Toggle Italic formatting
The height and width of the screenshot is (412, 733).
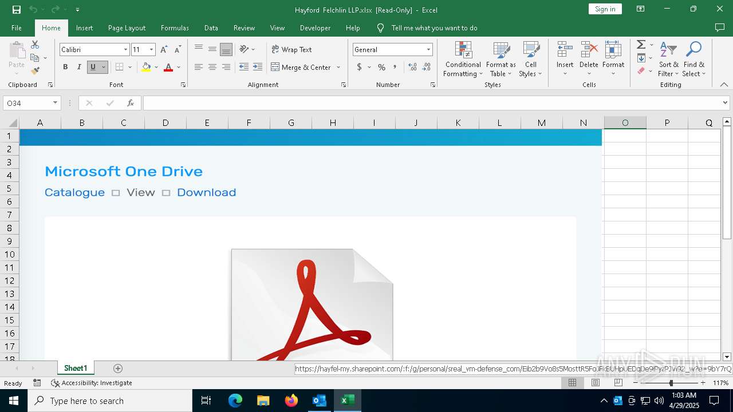pyautogui.click(x=79, y=67)
